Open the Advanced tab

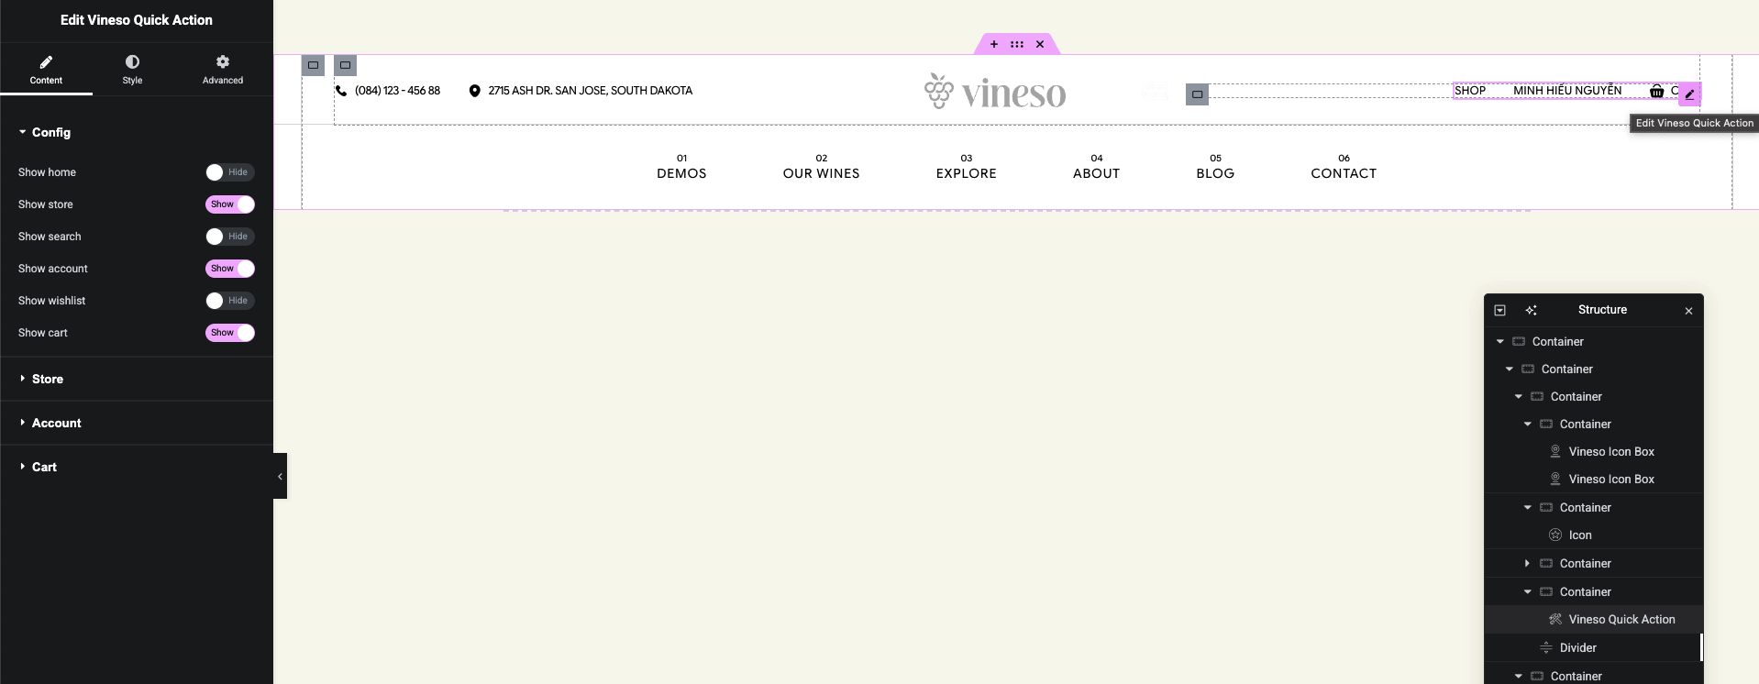[223, 69]
